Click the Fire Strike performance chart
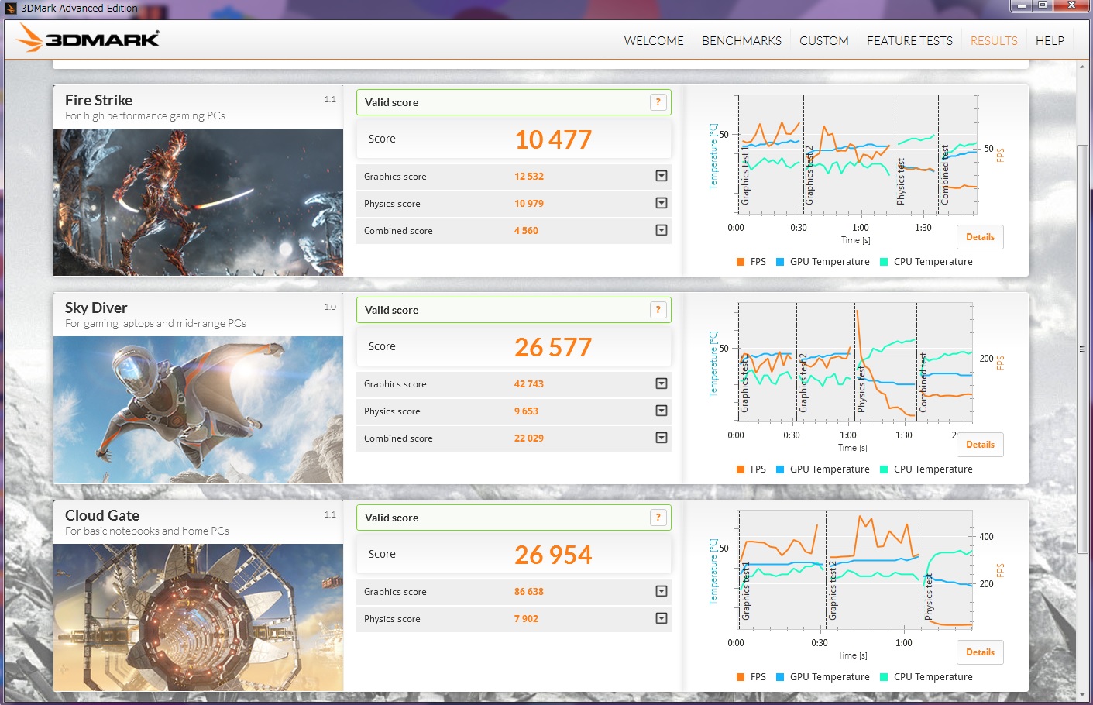Screen dimensions: 1093x705 point(858,155)
